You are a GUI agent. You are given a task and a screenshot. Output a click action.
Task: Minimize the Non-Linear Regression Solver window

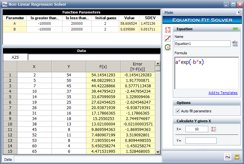(x=226, y=4)
